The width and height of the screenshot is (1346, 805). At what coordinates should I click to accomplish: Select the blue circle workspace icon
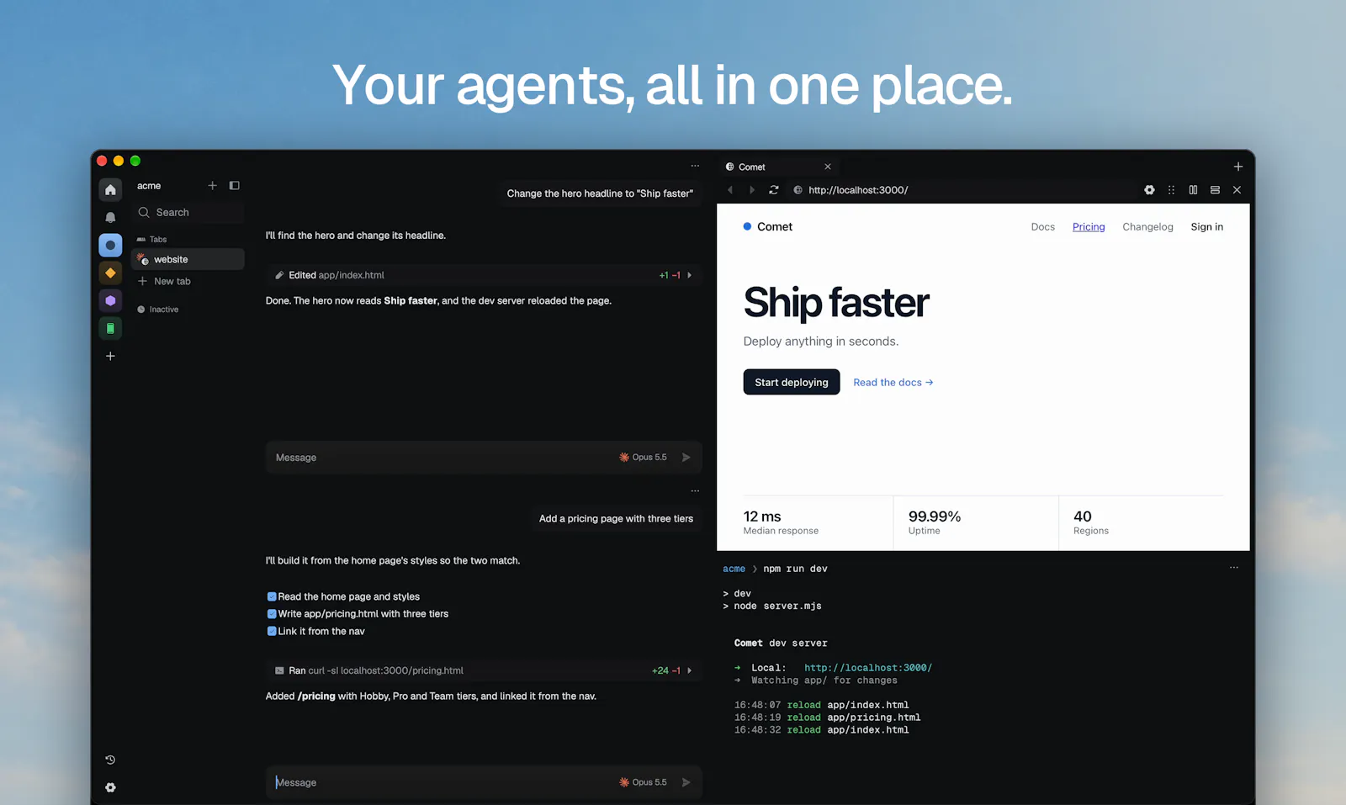[110, 246]
